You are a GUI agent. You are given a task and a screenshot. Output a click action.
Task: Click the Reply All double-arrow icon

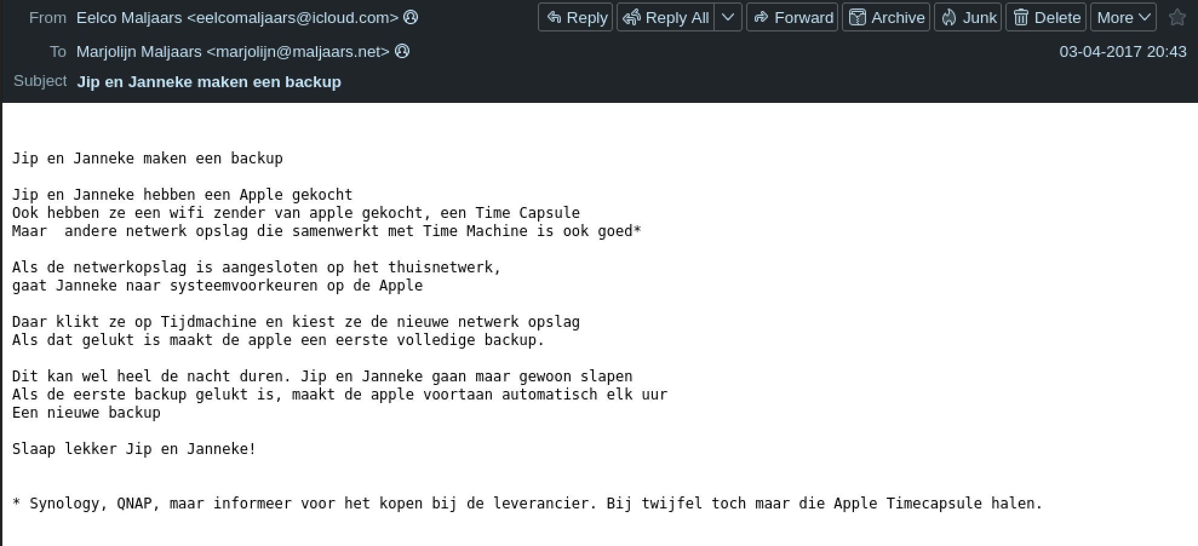click(x=631, y=18)
